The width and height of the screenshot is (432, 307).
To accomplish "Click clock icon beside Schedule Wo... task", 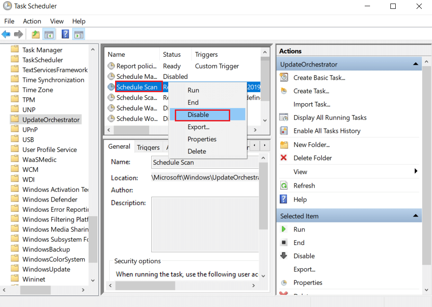I will pos(111,118).
